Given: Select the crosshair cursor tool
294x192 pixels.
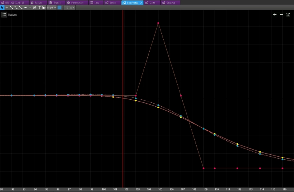Looking at the screenshot, I should 7,7.
